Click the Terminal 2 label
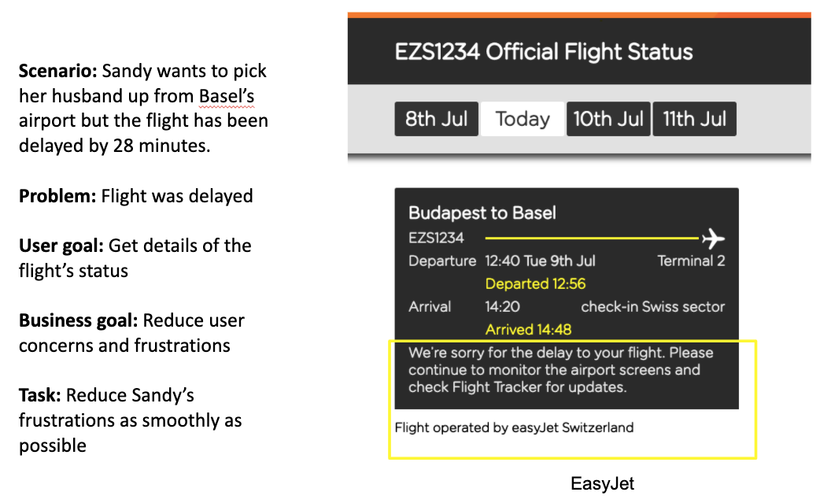Screen dimensions: 820x503 pyautogui.click(x=691, y=261)
